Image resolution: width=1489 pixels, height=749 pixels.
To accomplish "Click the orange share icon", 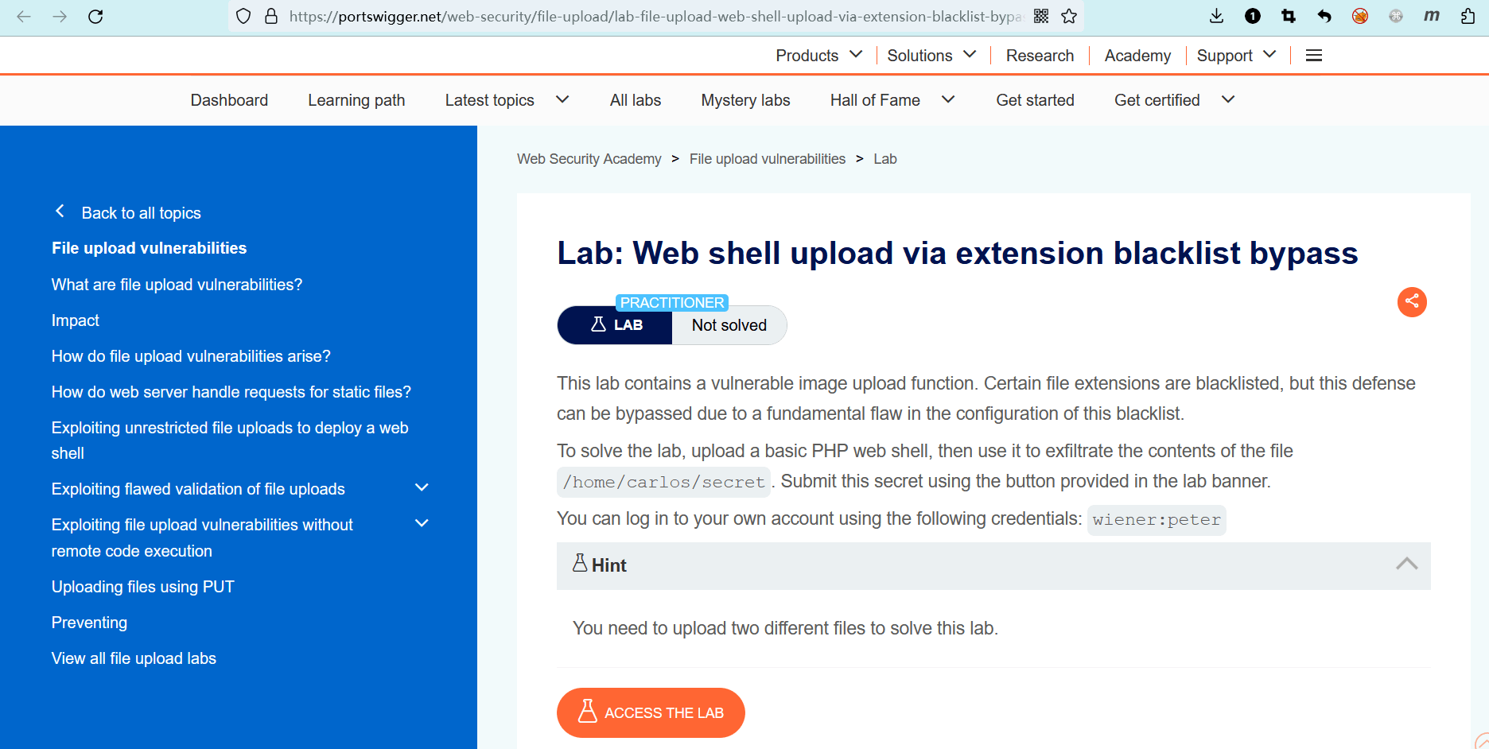I will click(1412, 301).
